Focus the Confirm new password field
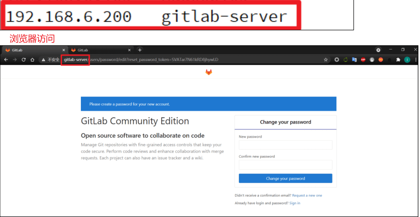 (286, 164)
